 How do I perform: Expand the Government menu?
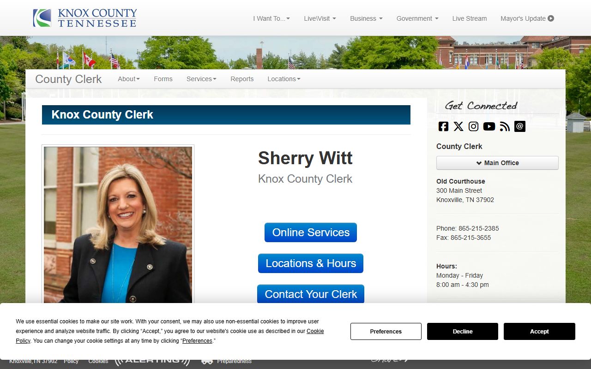(417, 18)
